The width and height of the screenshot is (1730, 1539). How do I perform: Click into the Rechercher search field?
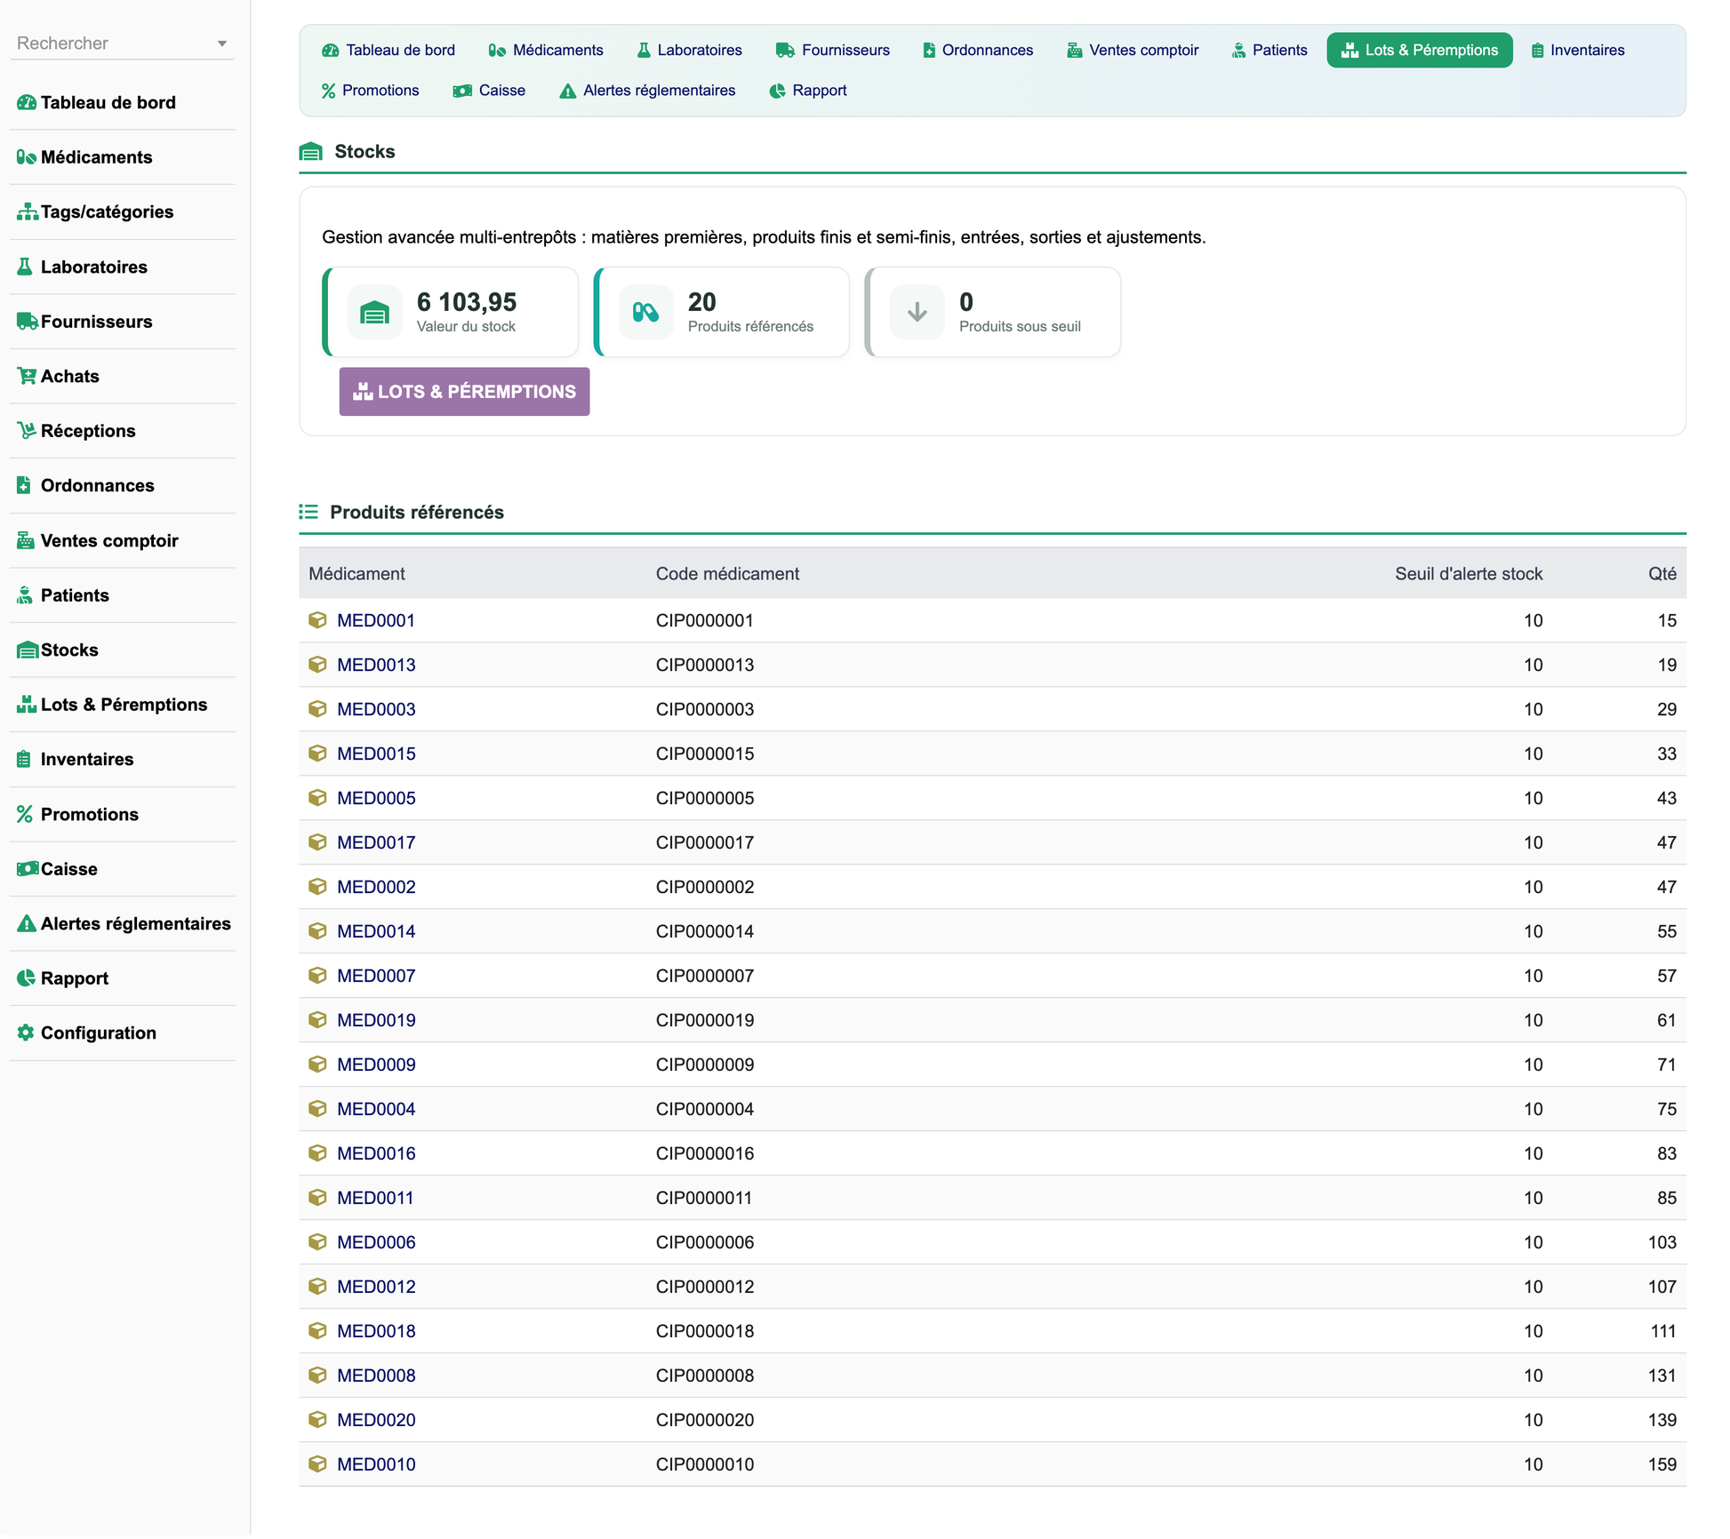pyautogui.click(x=111, y=44)
